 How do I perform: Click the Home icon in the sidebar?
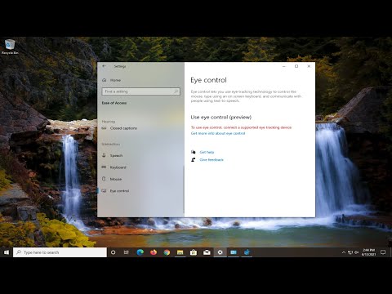pos(104,80)
